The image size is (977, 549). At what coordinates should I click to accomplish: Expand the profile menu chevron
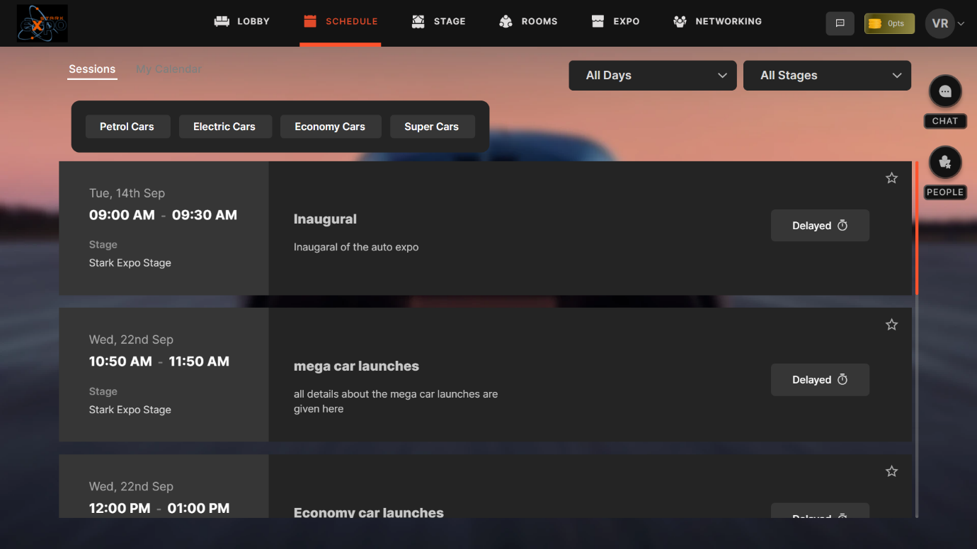click(961, 24)
